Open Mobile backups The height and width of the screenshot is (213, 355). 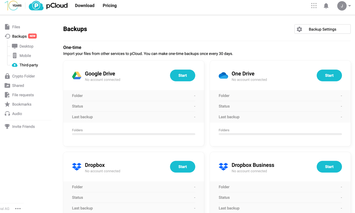pos(25,56)
